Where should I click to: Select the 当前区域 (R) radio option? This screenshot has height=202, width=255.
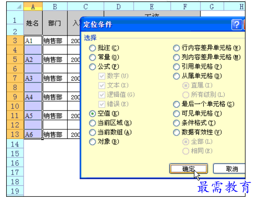click(x=92, y=123)
